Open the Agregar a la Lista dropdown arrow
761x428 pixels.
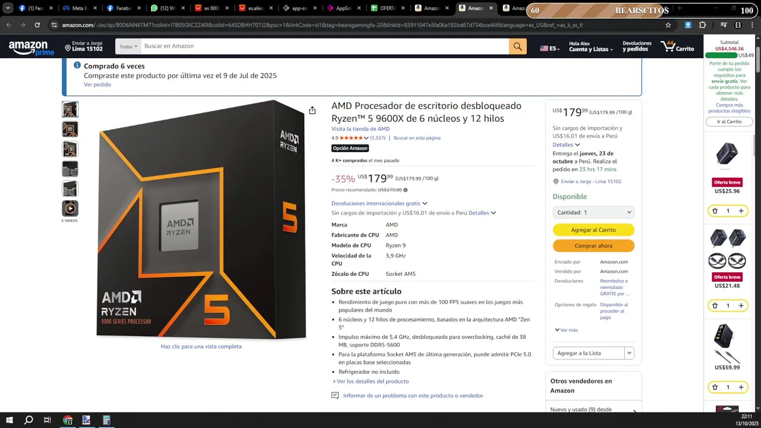pos(629,353)
